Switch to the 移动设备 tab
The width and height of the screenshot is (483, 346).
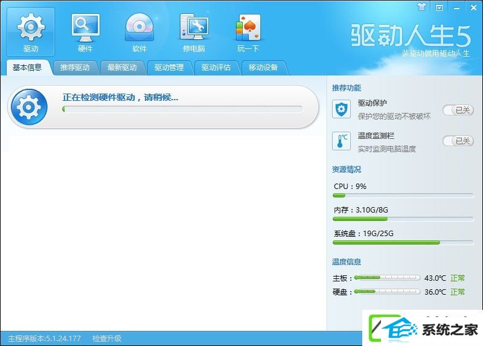pyautogui.click(x=263, y=68)
